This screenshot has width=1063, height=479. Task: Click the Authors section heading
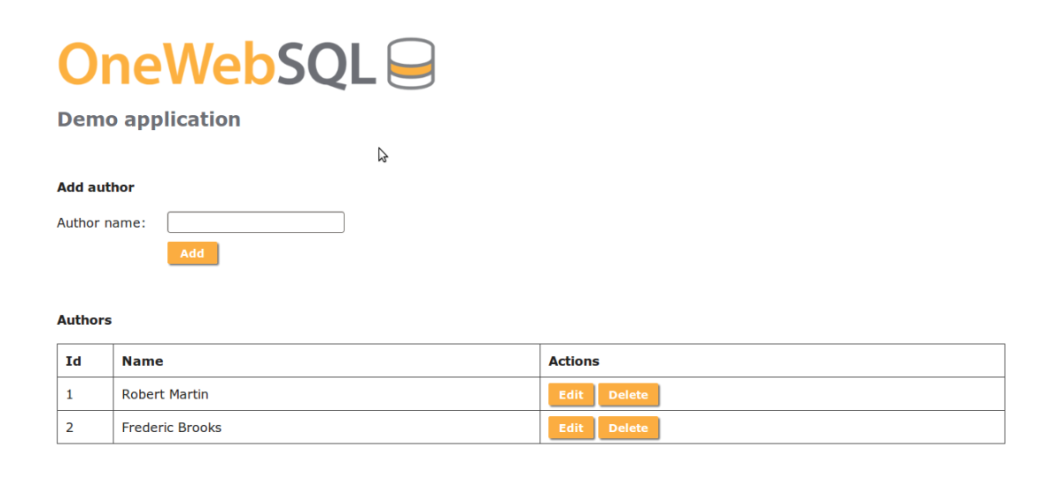click(84, 321)
